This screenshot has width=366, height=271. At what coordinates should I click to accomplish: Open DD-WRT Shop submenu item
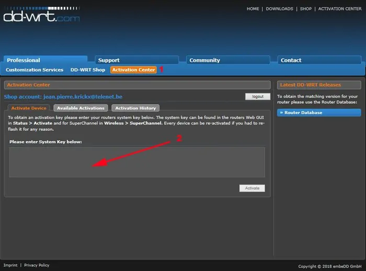pos(88,70)
